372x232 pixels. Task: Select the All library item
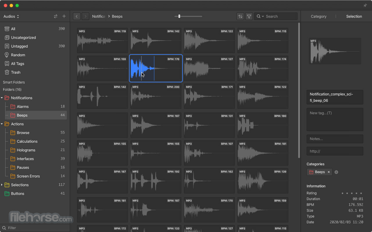(x=35, y=29)
